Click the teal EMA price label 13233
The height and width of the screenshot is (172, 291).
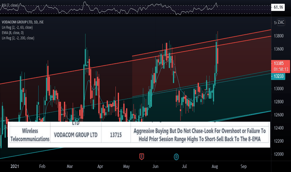click(279, 76)
